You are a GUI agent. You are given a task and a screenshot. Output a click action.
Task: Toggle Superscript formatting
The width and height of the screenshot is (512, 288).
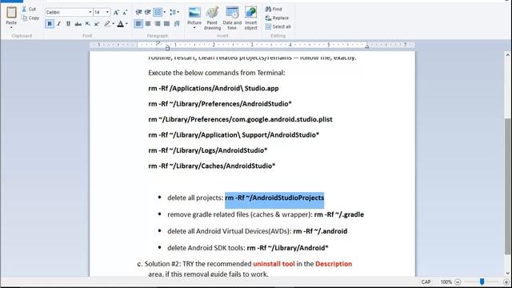coord(97,23)
